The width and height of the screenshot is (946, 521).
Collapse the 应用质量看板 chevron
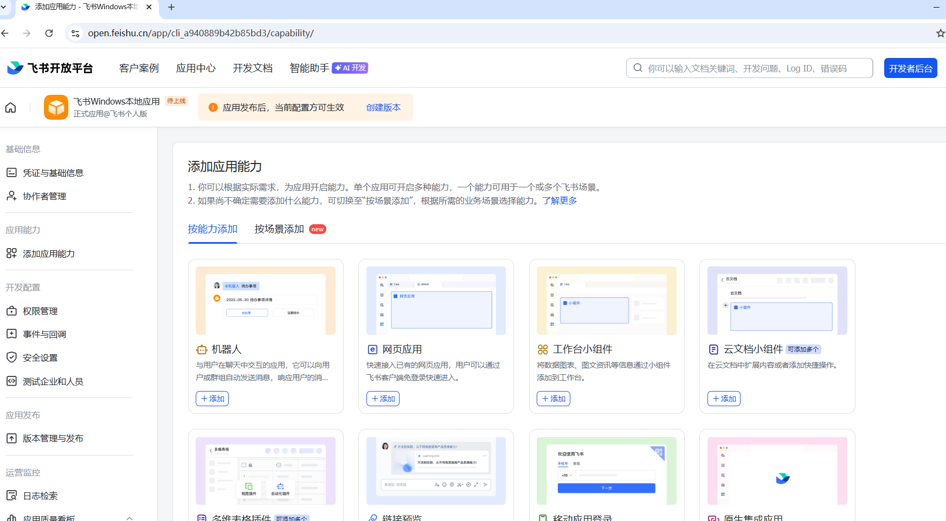[x=129, y=518]
